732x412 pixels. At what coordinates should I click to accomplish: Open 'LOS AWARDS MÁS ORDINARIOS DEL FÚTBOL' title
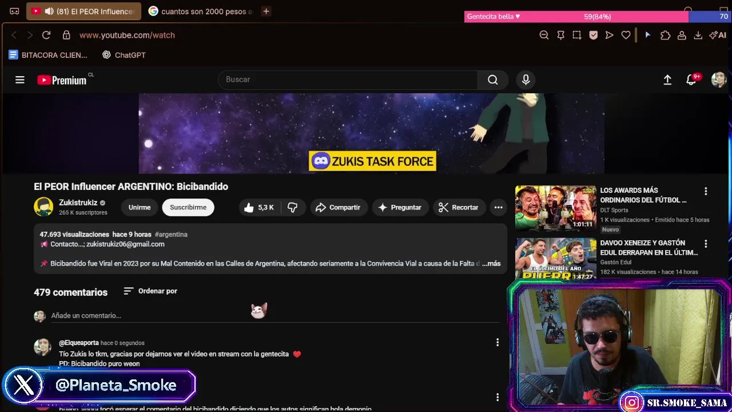point(643,195)
